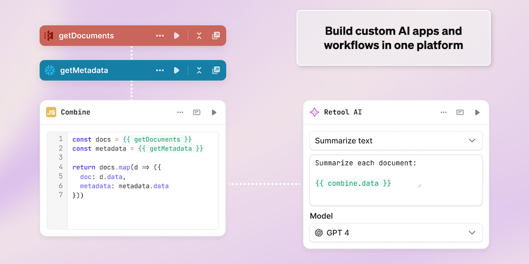Image resolution: width=529 pixels, height=264 pixels.
Task: Click the 'return docs.map' code line
Action: [x=117, y=168]
